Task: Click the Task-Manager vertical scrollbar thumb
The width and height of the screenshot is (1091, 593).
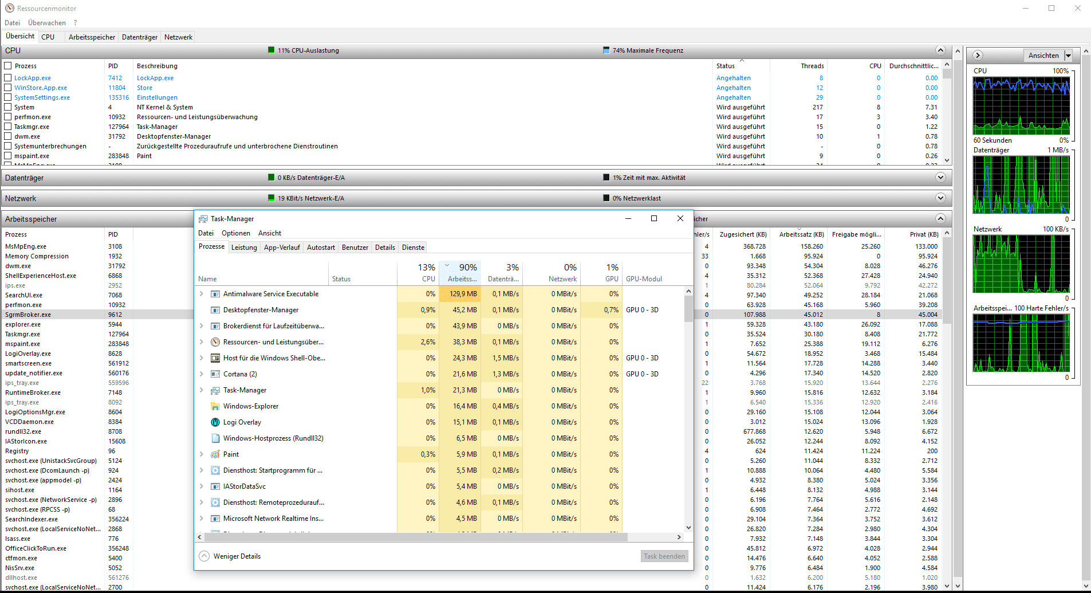Action: (x=689, y=309)
